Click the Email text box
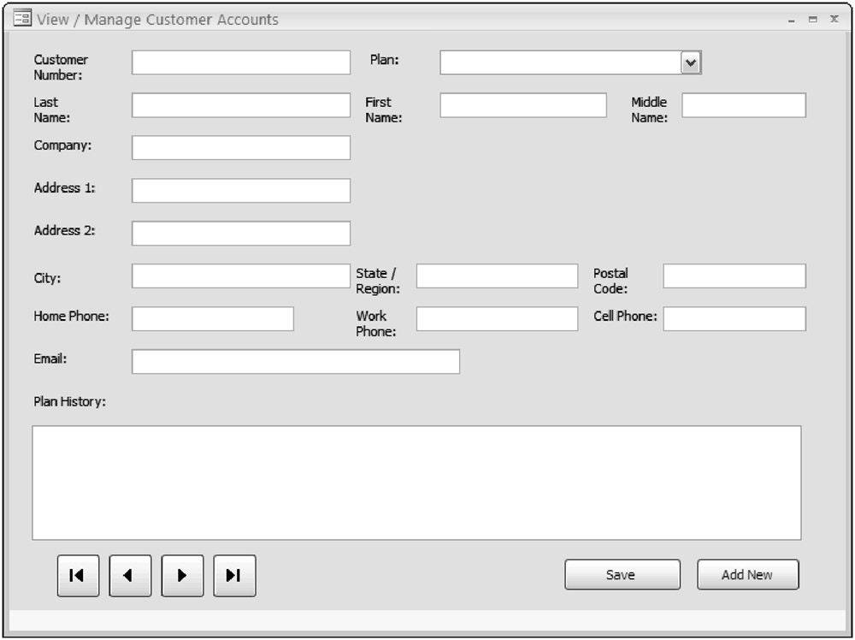The height and width of the screenshot is (640, 855). 295,362
